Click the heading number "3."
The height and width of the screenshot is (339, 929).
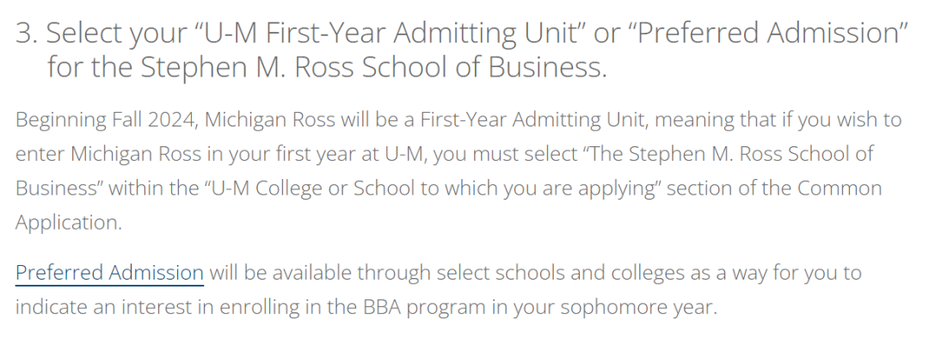[27, 34]
